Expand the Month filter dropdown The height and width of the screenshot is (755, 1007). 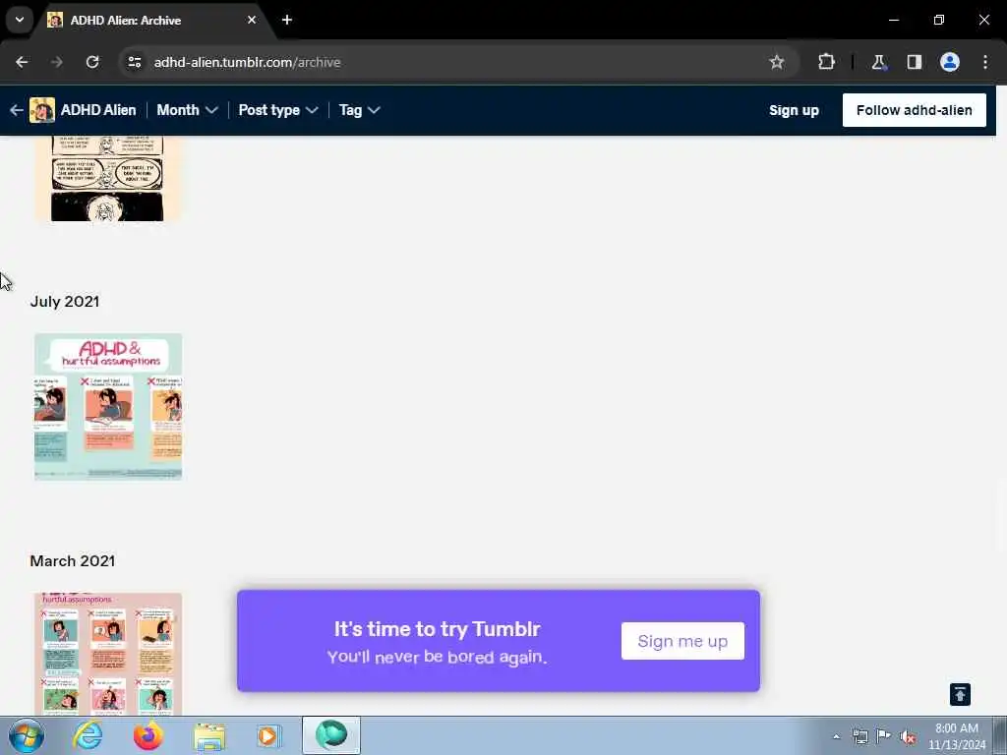click(187, 110)
